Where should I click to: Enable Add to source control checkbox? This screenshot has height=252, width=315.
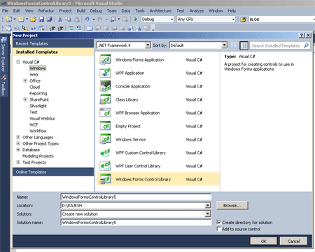click(219, 229)
